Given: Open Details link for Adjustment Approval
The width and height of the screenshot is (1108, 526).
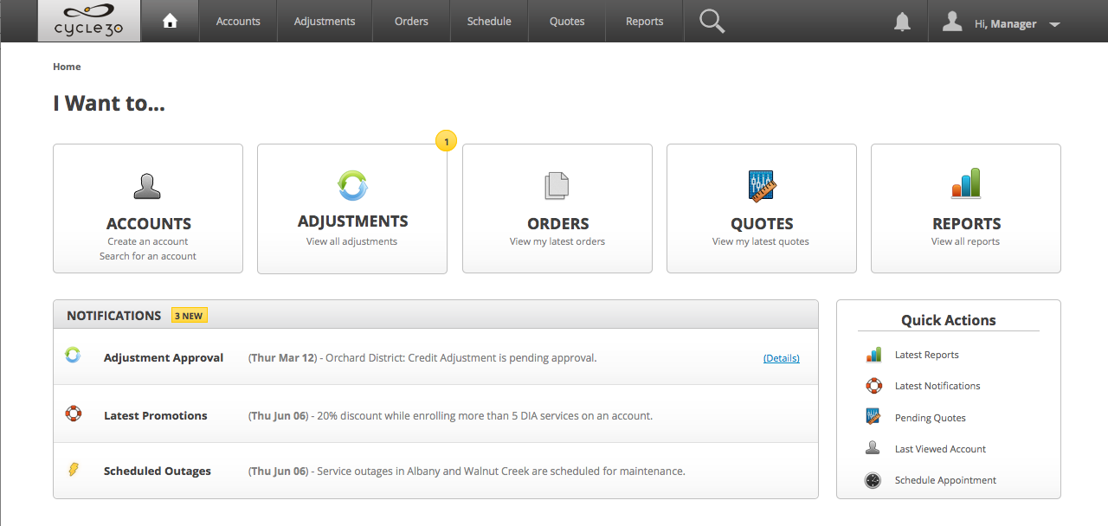Looking at the screenshot, I should pyautogui.click(x=782, y=358).
